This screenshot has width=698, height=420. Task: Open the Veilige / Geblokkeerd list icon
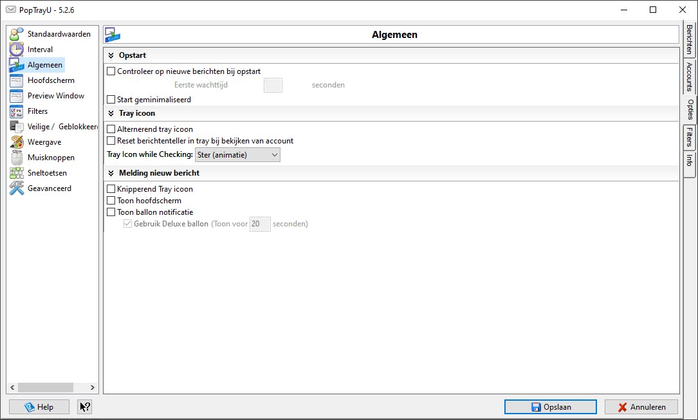(17, 127)
